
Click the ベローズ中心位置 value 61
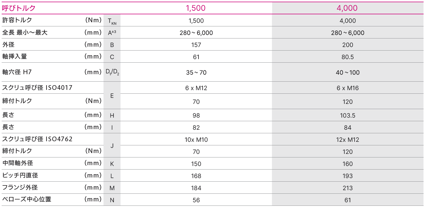click(x=347, y=200)
